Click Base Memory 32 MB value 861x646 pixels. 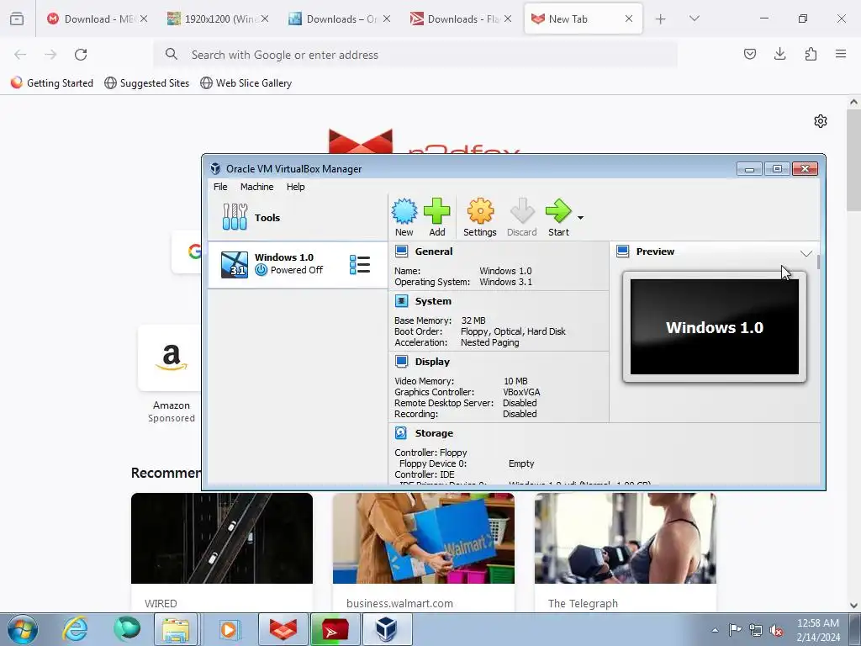pos(473,320)
